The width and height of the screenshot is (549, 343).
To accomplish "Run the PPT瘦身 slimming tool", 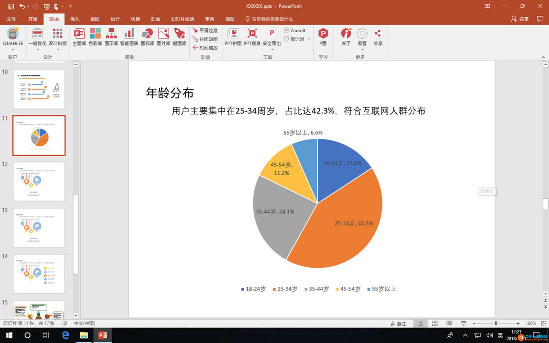I will (x=252, y=37).
